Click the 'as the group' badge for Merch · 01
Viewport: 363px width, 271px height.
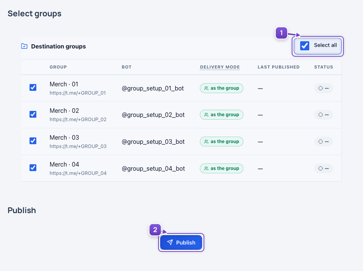tap(221, 88)
